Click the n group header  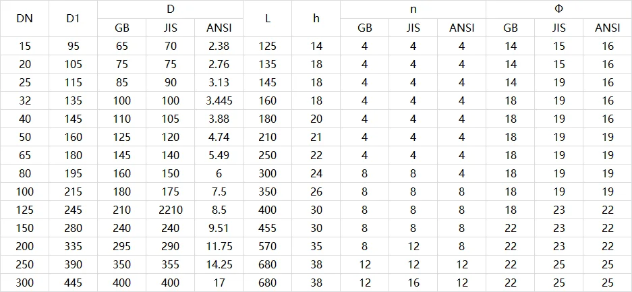click(413, 9)
